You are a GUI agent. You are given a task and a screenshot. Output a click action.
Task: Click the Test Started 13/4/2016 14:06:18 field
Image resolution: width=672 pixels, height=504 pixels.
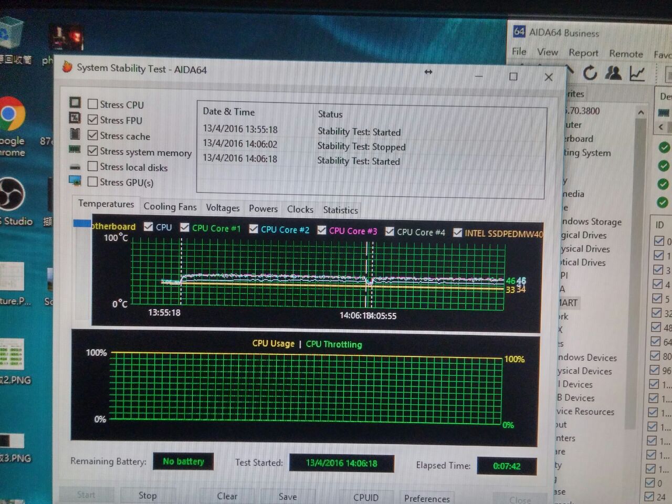(342, 463)
